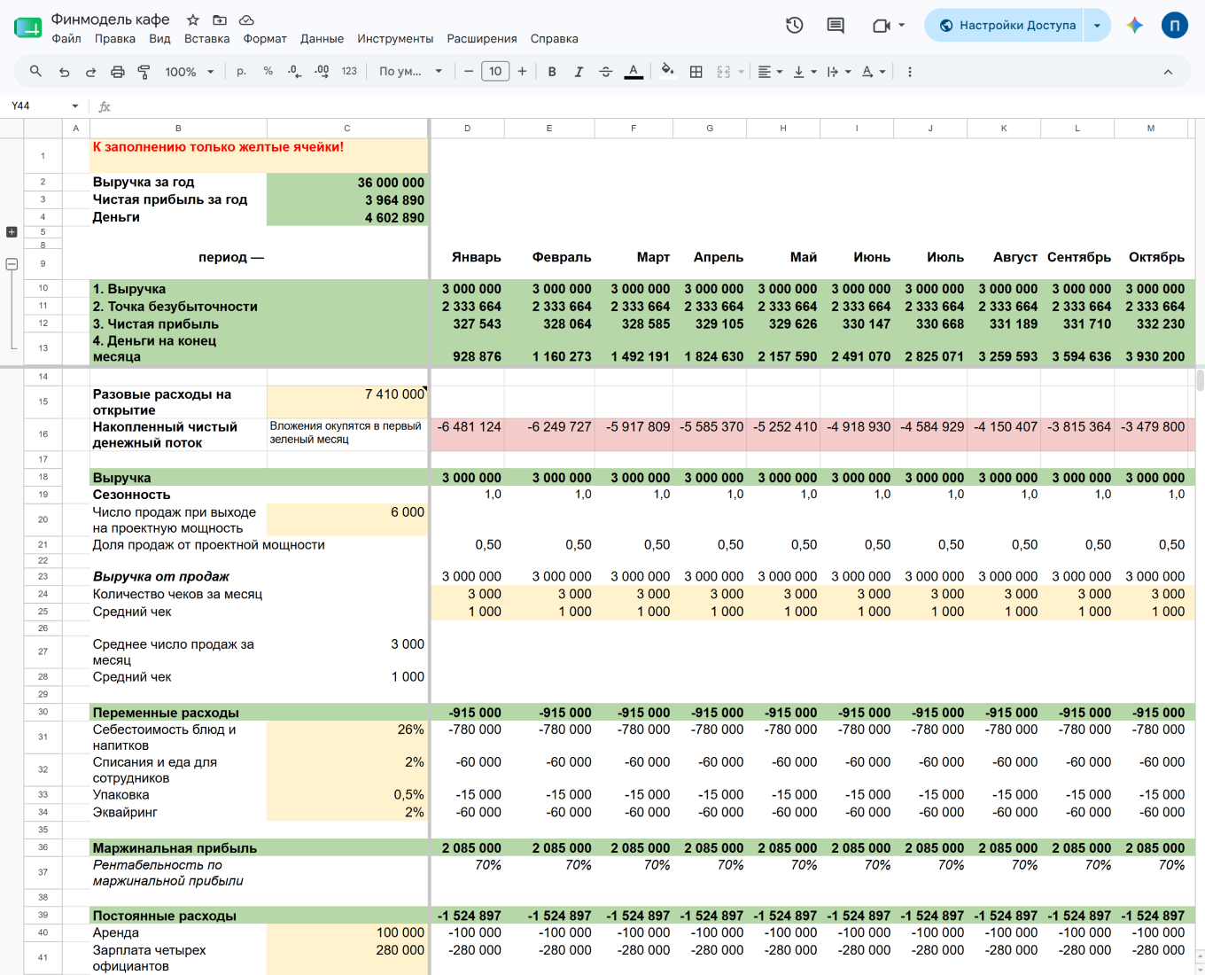Open the Вставка menu
This screenshot has width=1205, height=975.
(206, 39)
